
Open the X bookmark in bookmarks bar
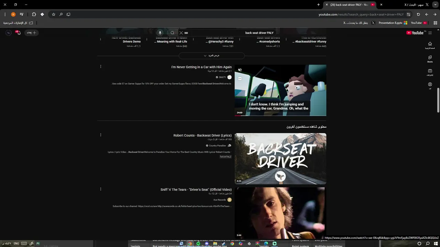click(x=359, y=23)
